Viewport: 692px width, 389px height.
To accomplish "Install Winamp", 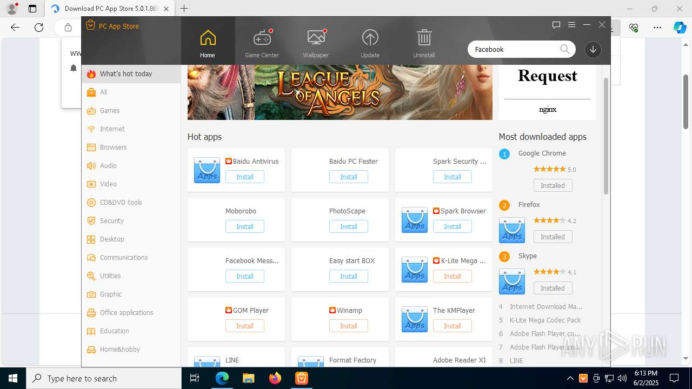I will [349, 326].
